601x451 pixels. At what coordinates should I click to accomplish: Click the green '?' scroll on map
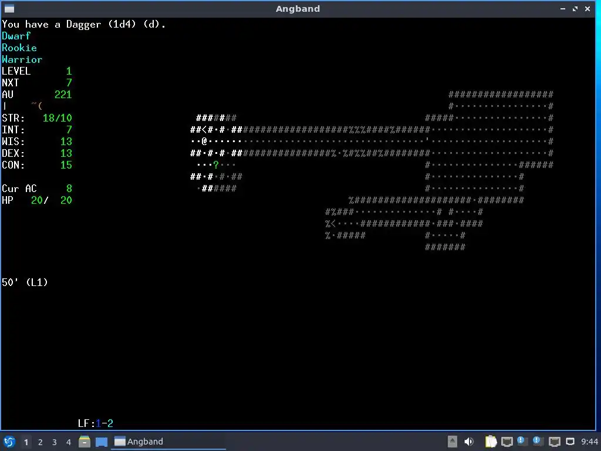216,165
